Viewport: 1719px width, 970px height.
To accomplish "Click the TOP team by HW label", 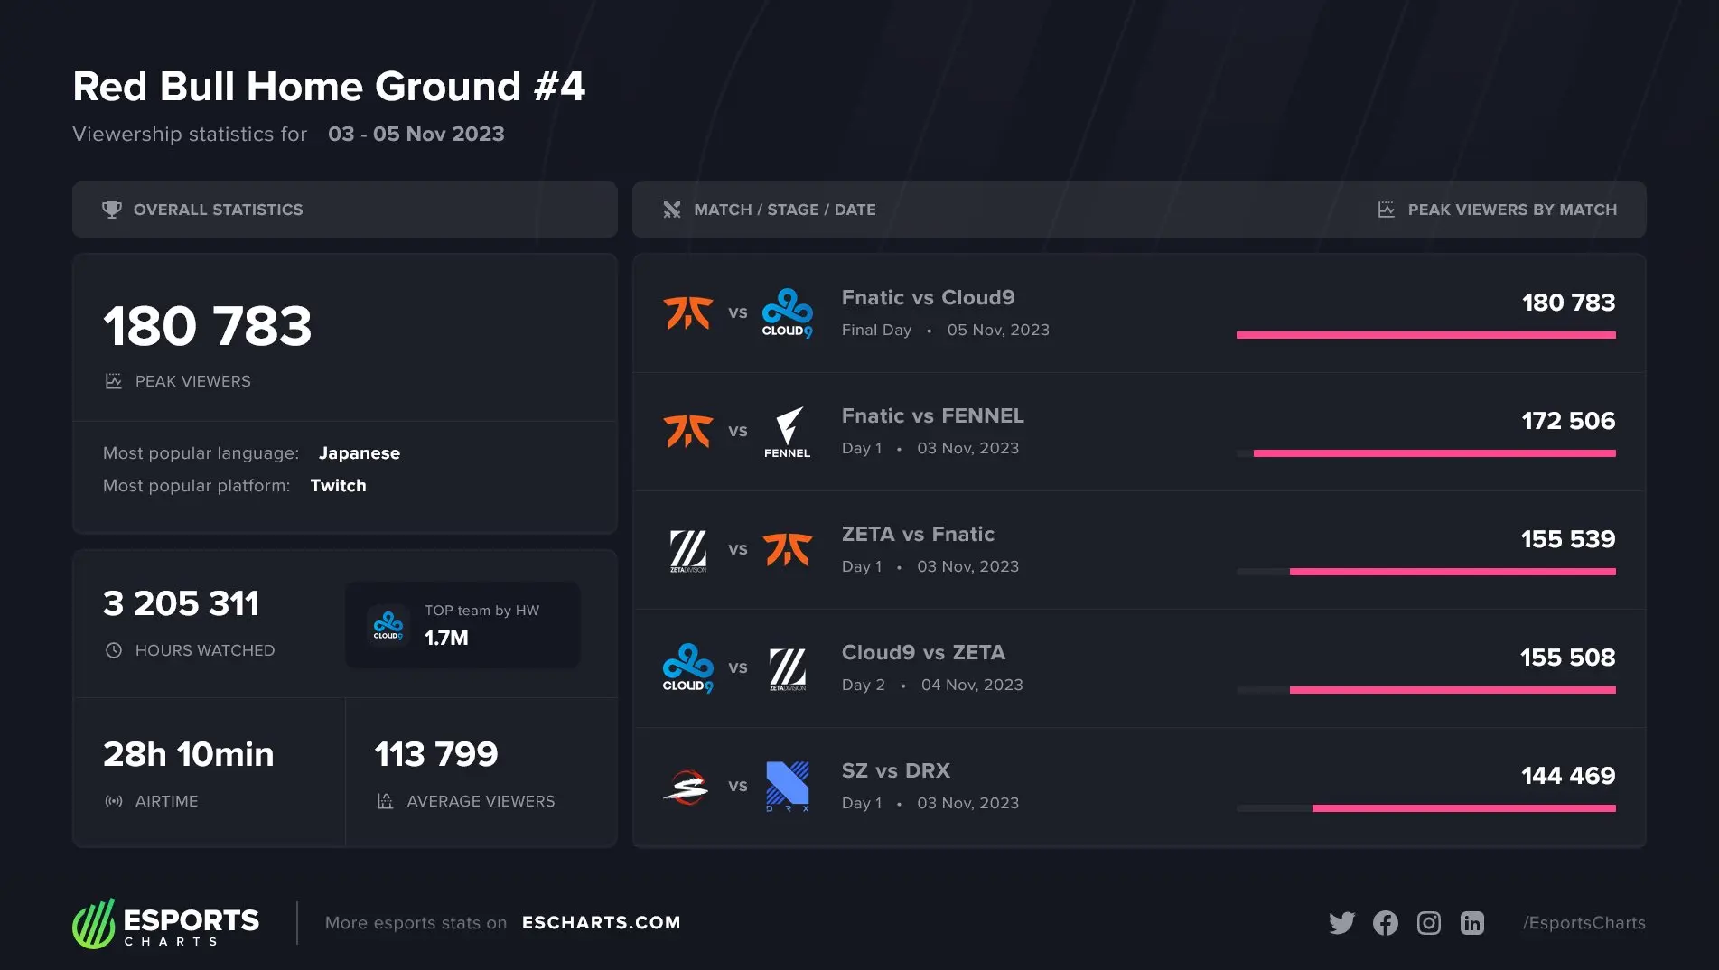I will pos(482,611).
